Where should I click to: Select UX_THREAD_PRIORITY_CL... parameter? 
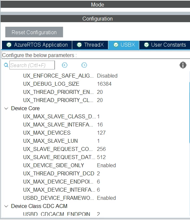click(58, 100)
